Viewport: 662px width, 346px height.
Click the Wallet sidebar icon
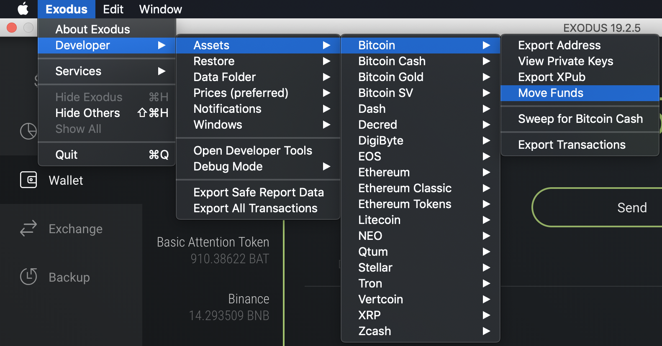coord(28,180)
